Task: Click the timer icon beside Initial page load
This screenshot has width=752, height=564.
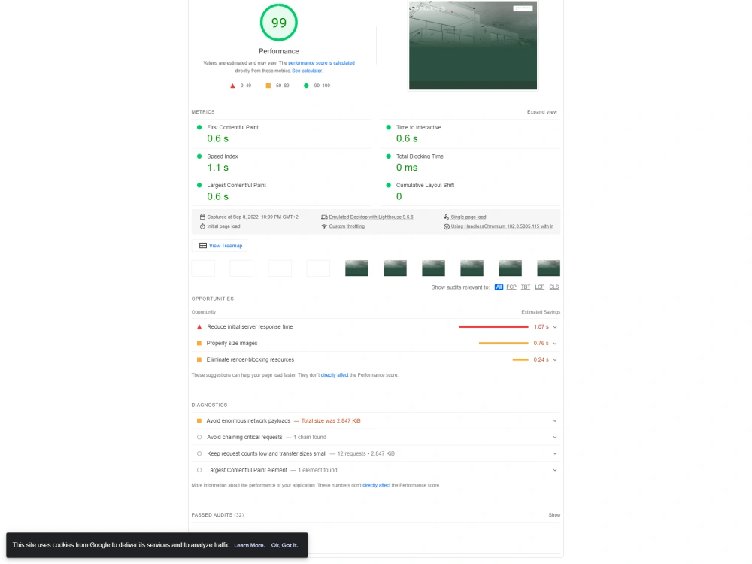Action: pyautogui.click(x=202, y=226)
